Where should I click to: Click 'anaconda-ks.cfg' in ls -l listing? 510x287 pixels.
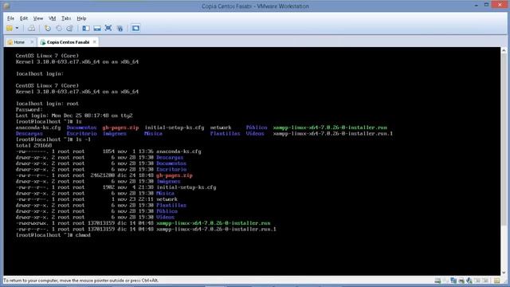(178, 151)
